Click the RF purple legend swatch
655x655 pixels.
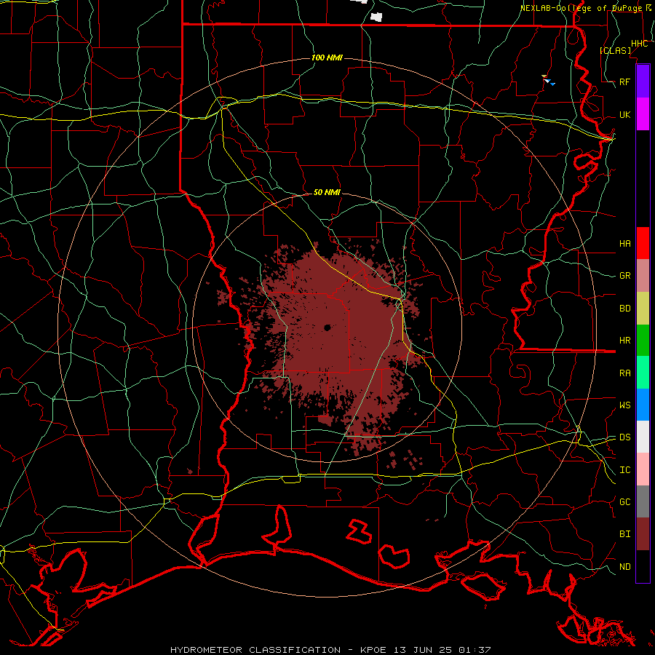[x=643, y=82]
